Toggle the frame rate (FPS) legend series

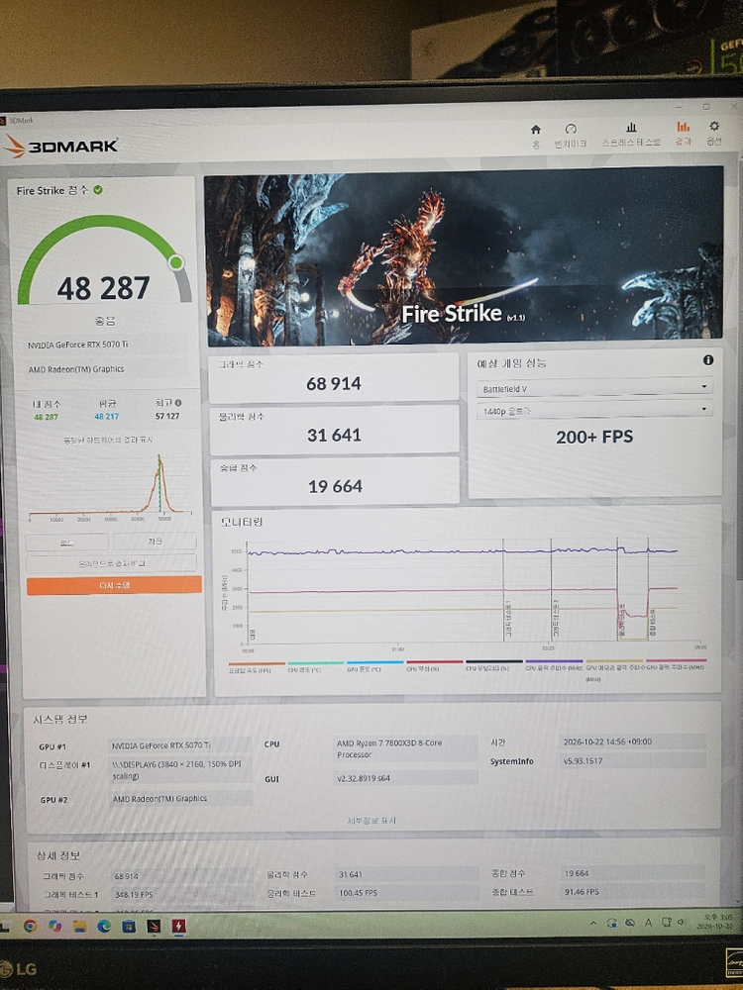257,666
